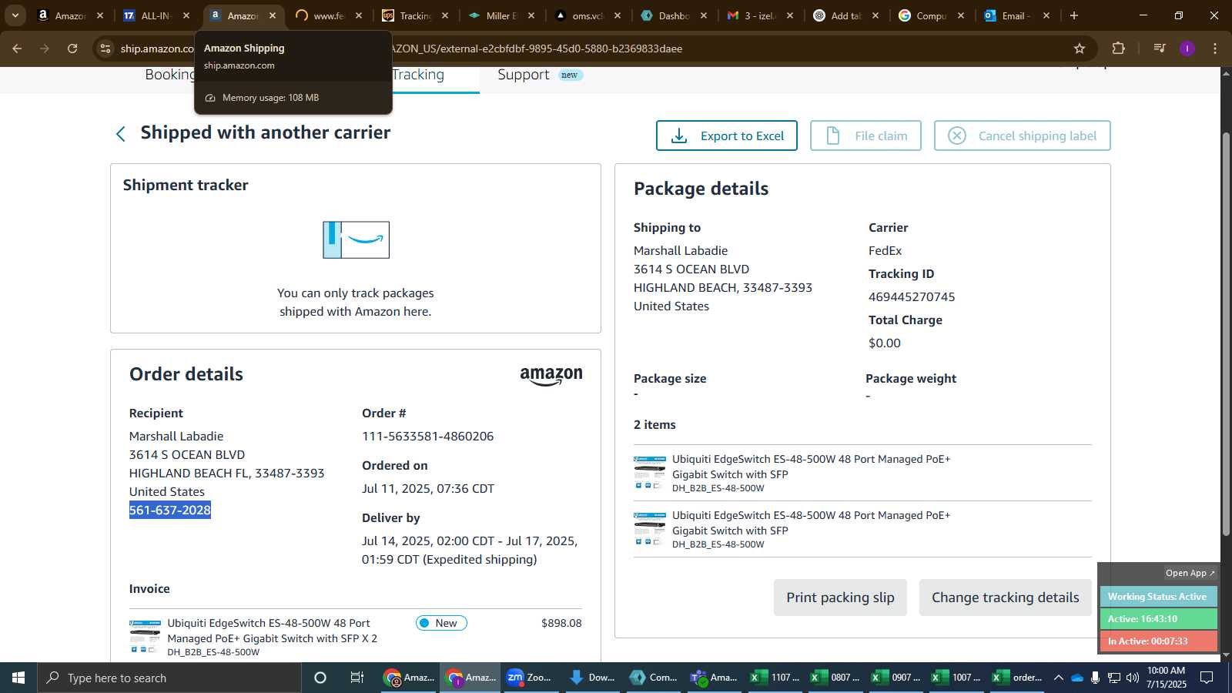The height and width of the screenshot is (693, 1232).
Task: Click the Amazon package tracker image
Action: click(356, 239)
